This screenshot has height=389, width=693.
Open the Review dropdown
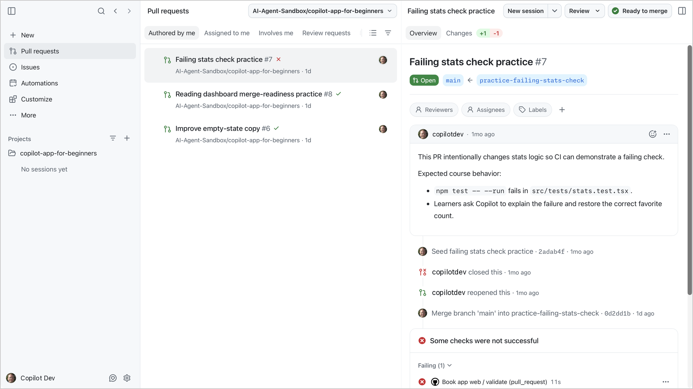(584, 11)
